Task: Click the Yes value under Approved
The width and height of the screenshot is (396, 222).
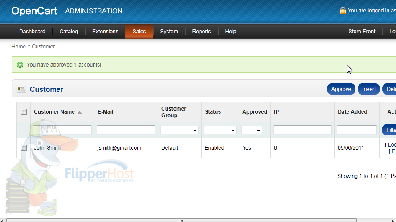Action: click(x=246, y=148)
